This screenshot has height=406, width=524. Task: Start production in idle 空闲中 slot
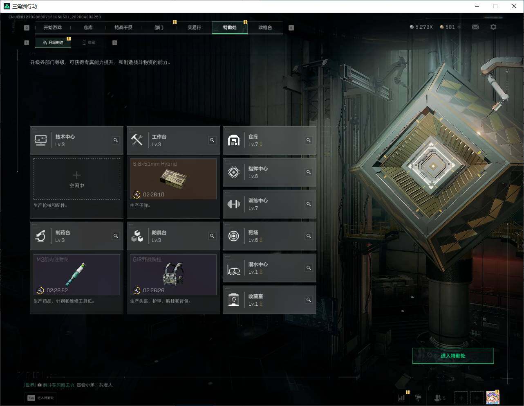click(77, 179)
